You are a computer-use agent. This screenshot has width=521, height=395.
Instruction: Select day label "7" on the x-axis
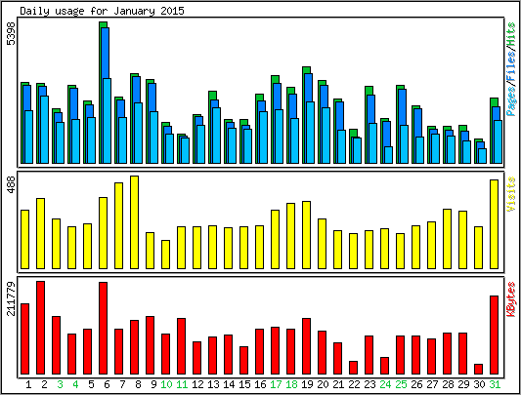tap(122, 384)
